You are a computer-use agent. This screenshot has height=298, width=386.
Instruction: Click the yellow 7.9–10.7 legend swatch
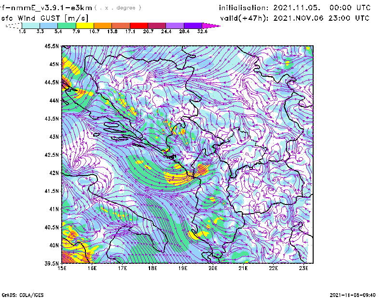click(85, 26)
